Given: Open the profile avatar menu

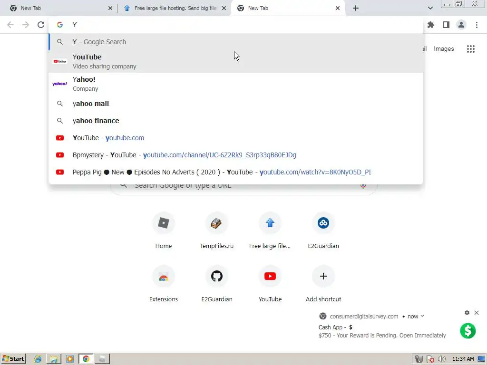Looking at the screenshot, I should pos(461,25).
